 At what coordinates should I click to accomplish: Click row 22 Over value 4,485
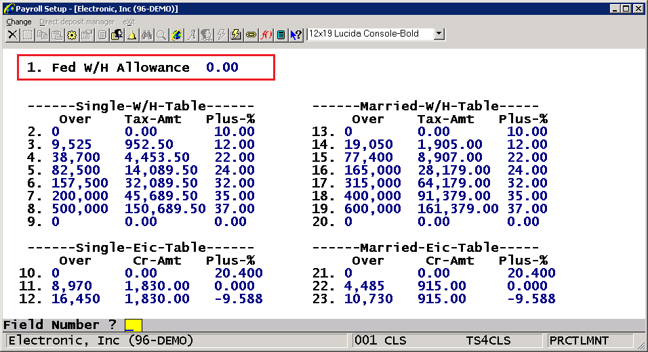click(364, 286)
